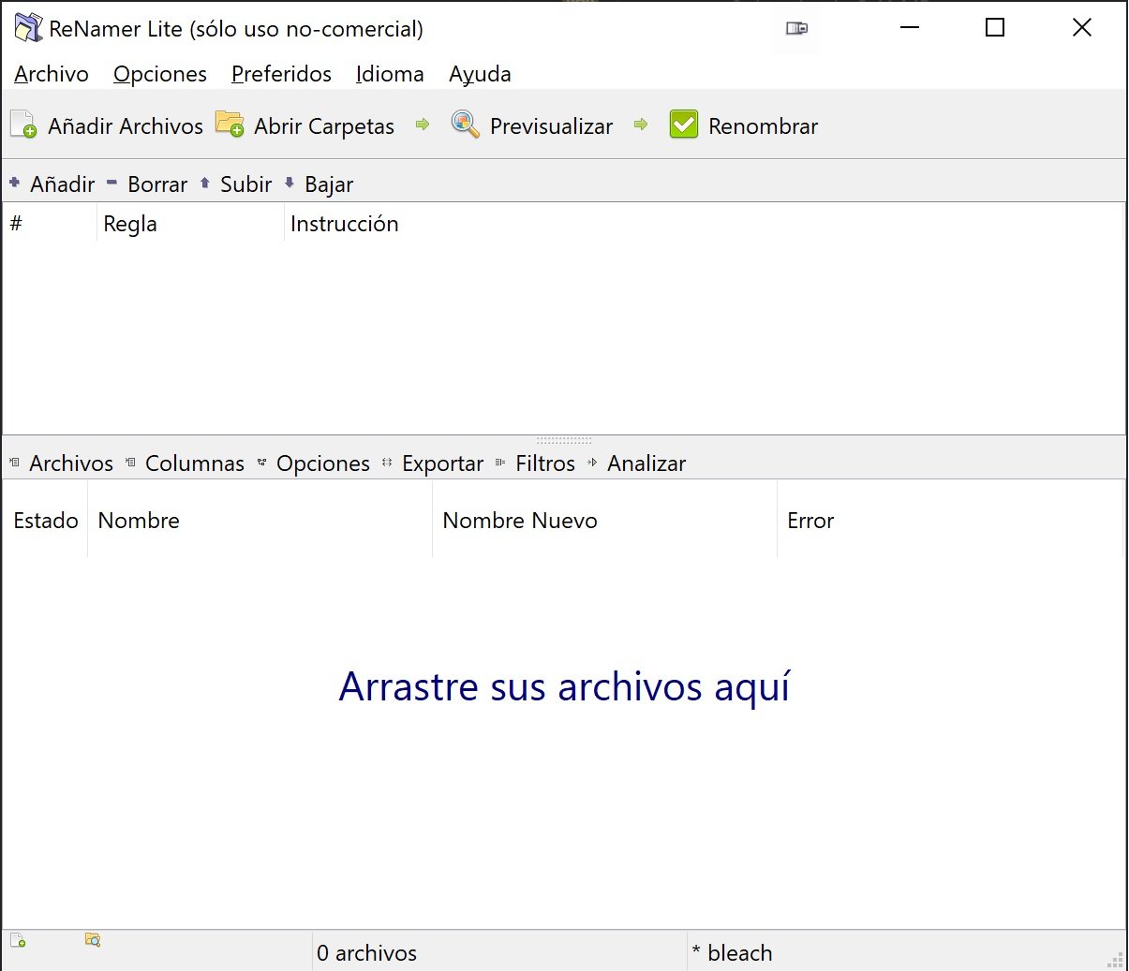Click the Renombrar label
The width and height of the screenshot is (1129, 971).
(x=763, y=126)
